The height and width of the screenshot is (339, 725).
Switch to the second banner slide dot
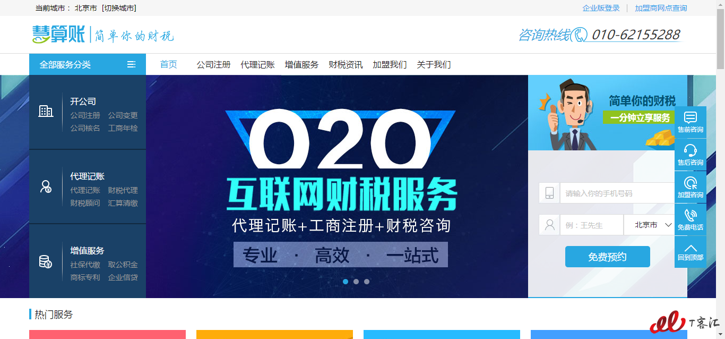point(356,282)
